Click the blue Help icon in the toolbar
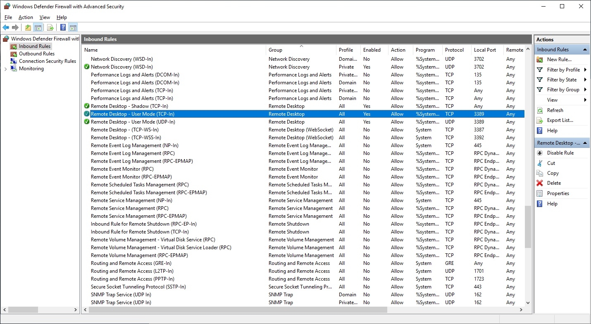Image resolution: width=591 pixels, height=324 pixels. (63, 28)
